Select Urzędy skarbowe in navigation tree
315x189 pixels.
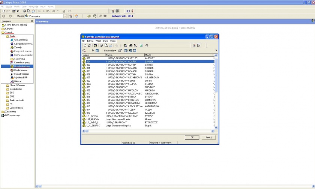tap(22, 66)
